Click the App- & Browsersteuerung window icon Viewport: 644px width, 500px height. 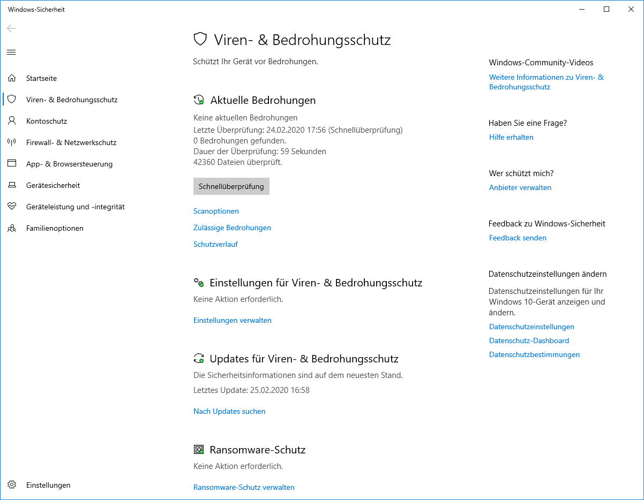(12, 164)
